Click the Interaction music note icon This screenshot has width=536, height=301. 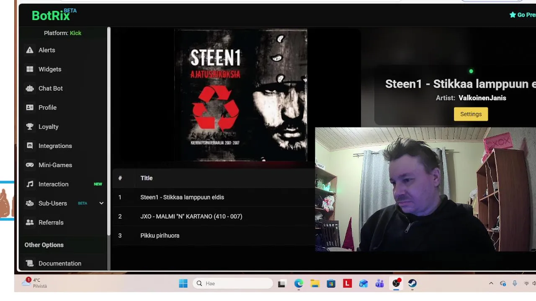tap(30, 184)
